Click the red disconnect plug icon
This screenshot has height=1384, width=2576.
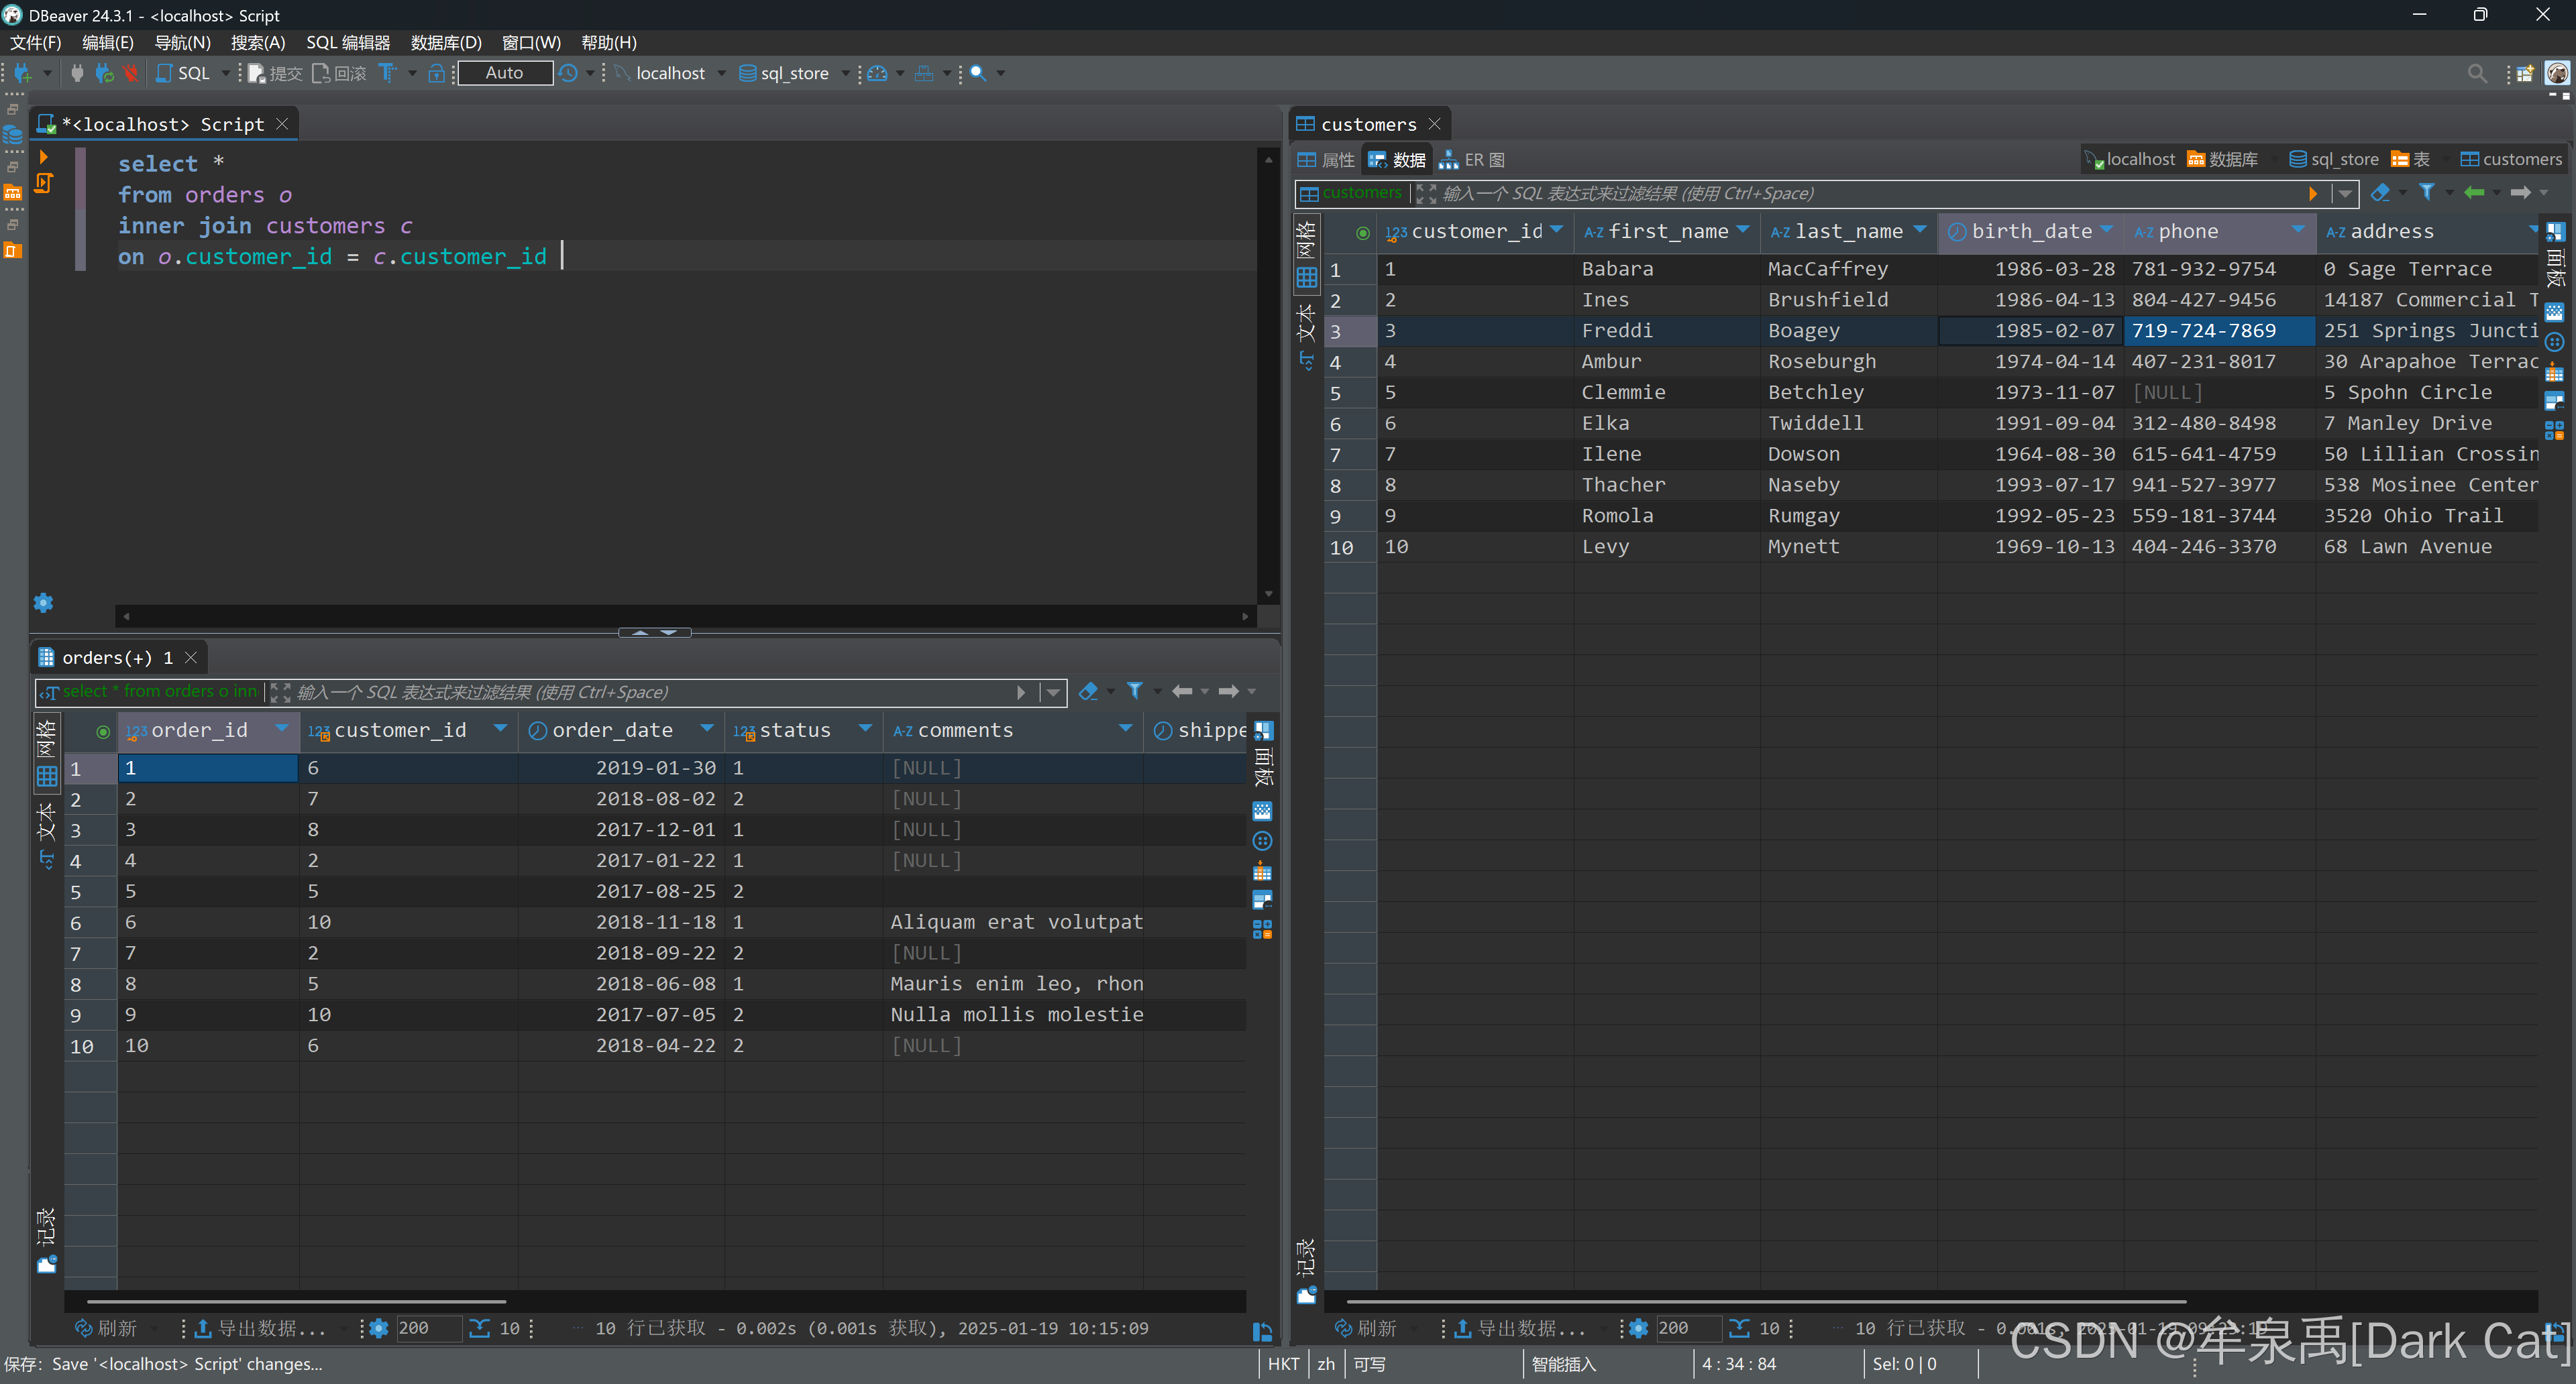click(x=130, y=73)
